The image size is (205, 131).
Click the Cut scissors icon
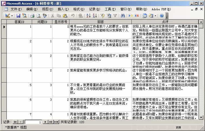[53, 16]
